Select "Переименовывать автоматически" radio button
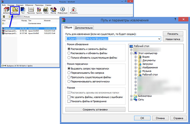 [x=69, y=81]
